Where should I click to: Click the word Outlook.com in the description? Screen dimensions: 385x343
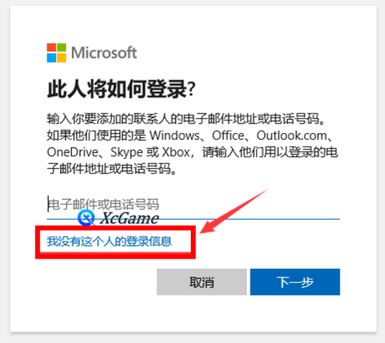point(292,136)
